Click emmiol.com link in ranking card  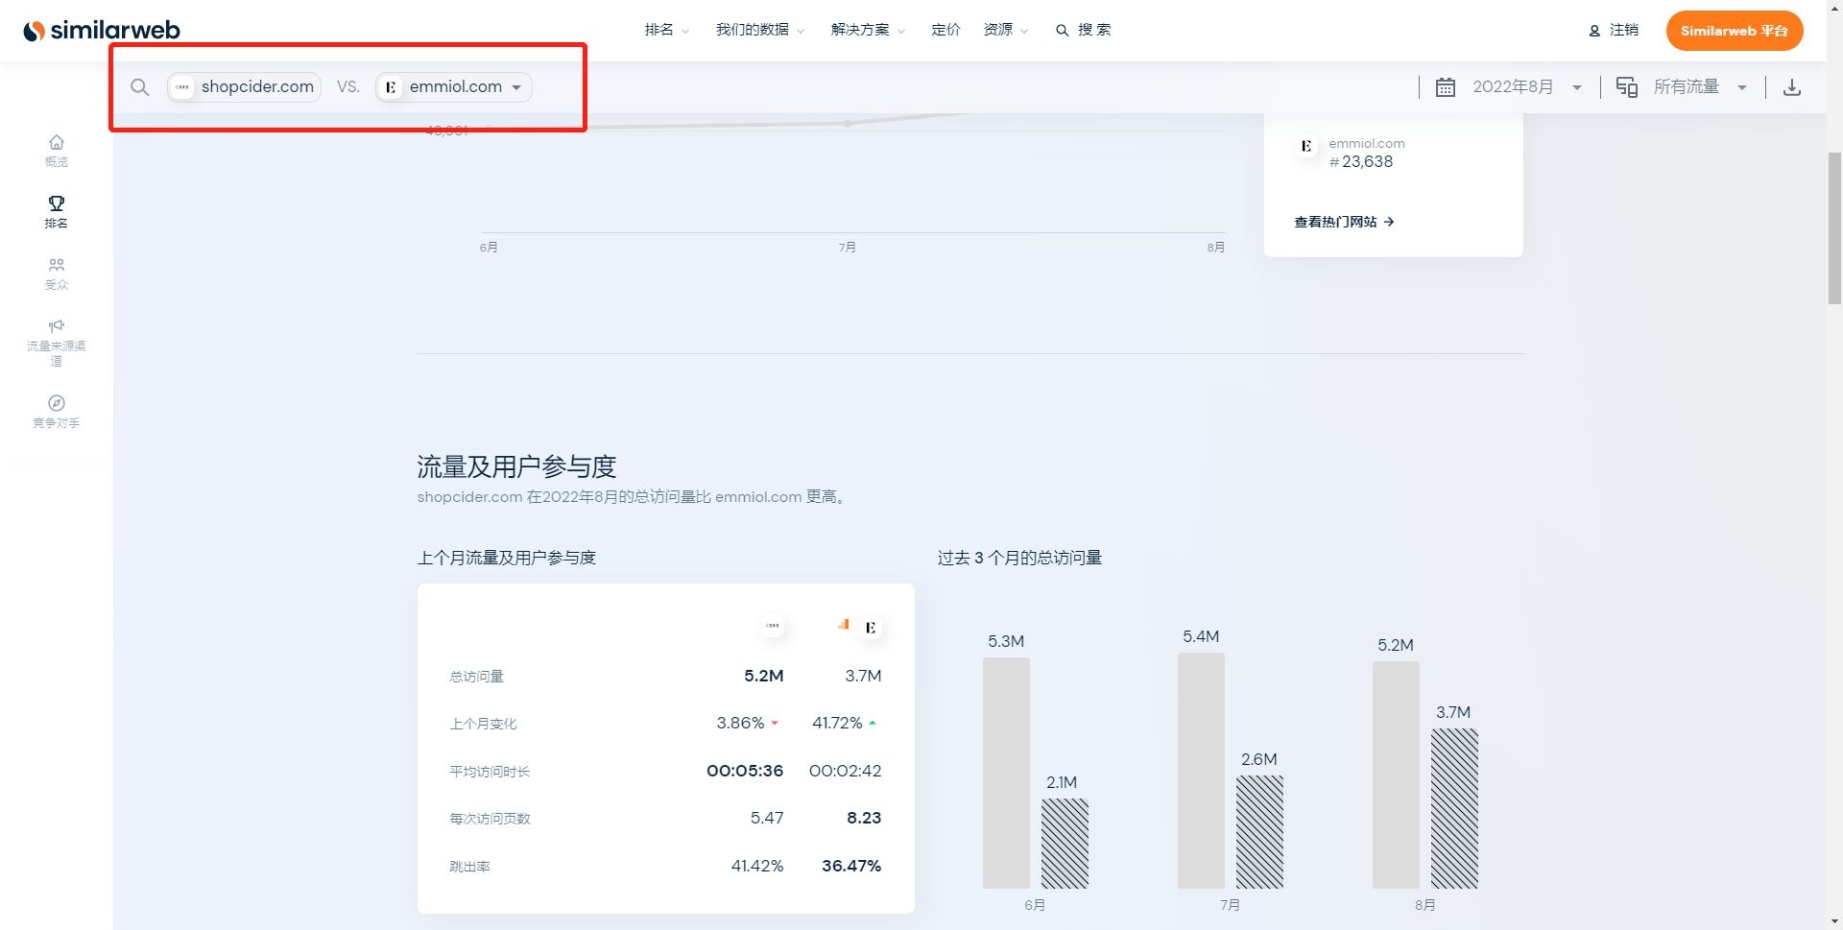pos(1367,143)
